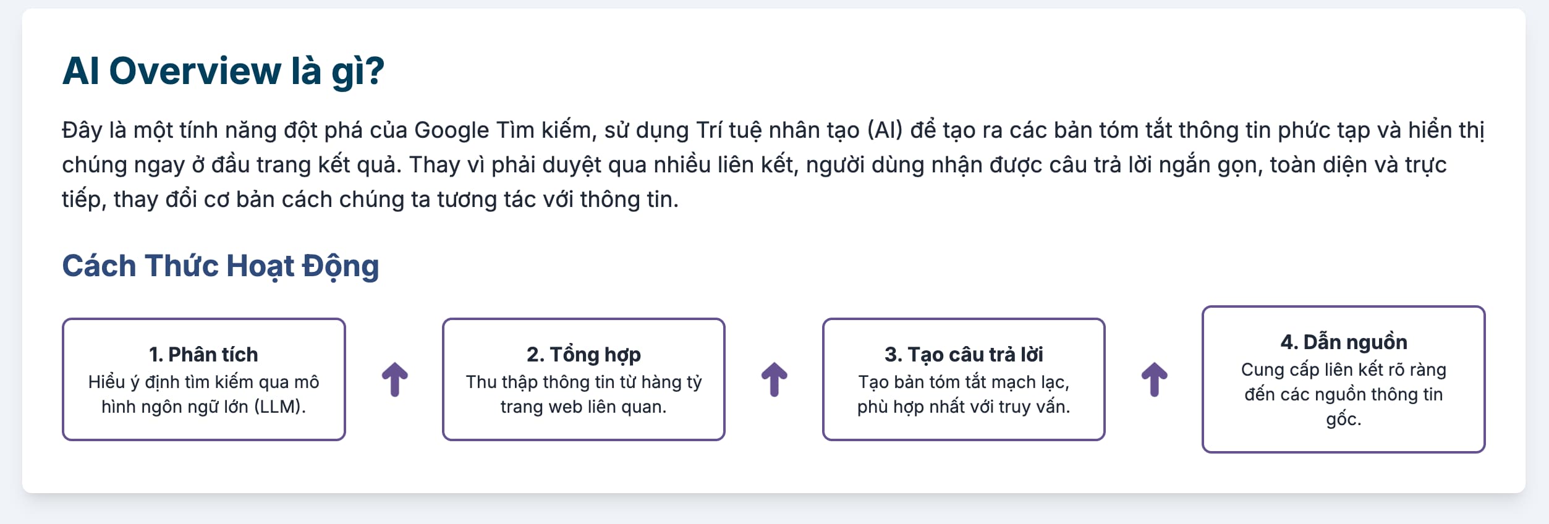Viewport: 1549px width, 524px height.
Task: Click the 'Cách Thức Hoạt Động' subheading
Action: click(221, 266)
